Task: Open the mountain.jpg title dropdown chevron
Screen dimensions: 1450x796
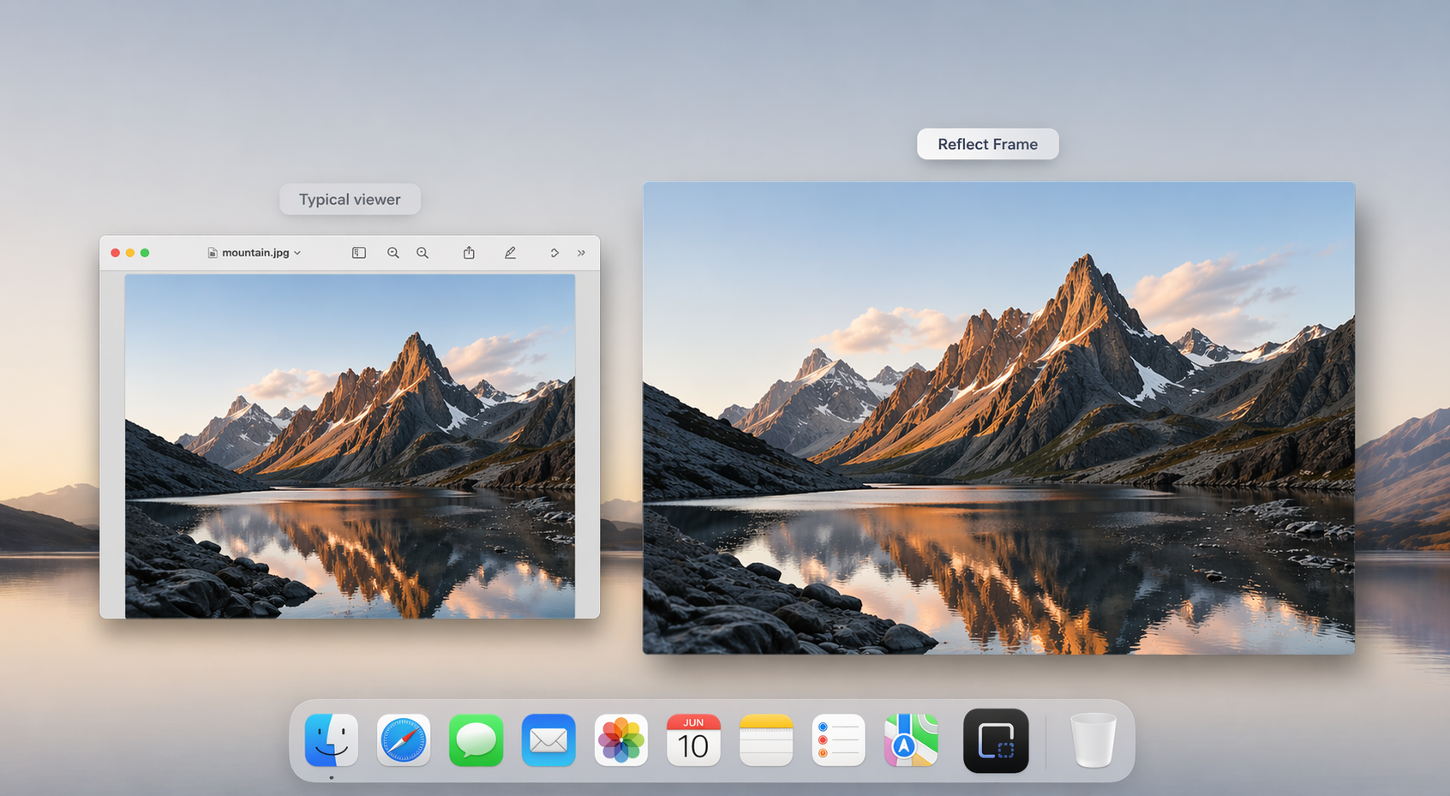Action: (297, 253)
